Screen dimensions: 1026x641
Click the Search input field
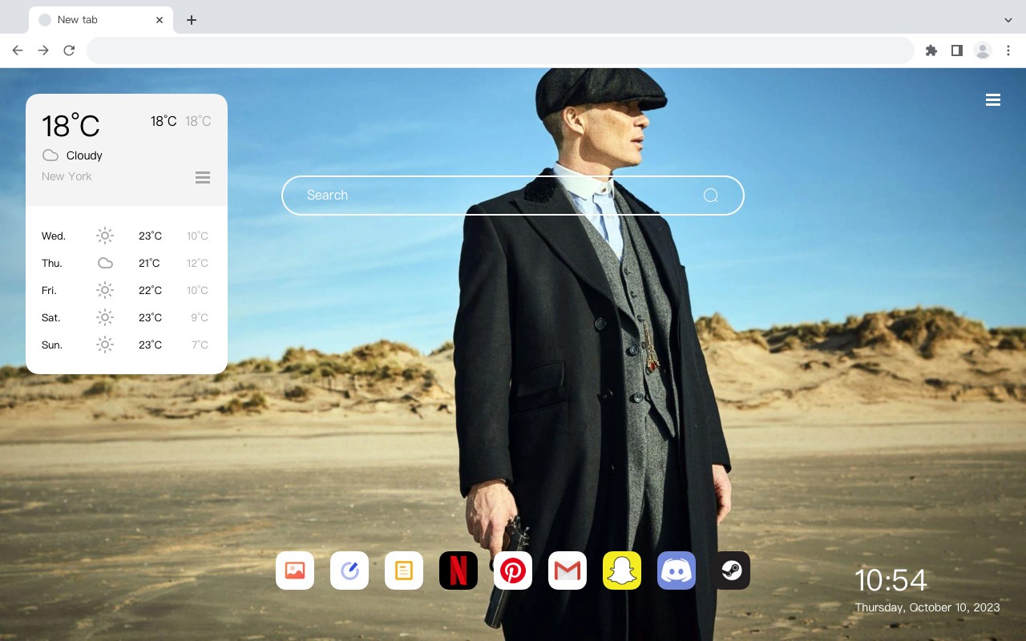(x=513, y=196)
